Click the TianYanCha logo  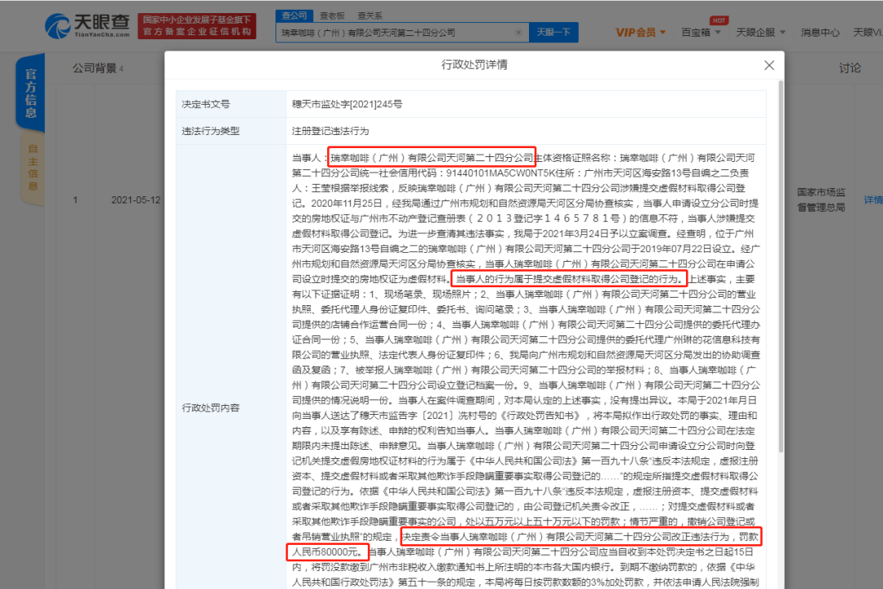click(87, 26)
